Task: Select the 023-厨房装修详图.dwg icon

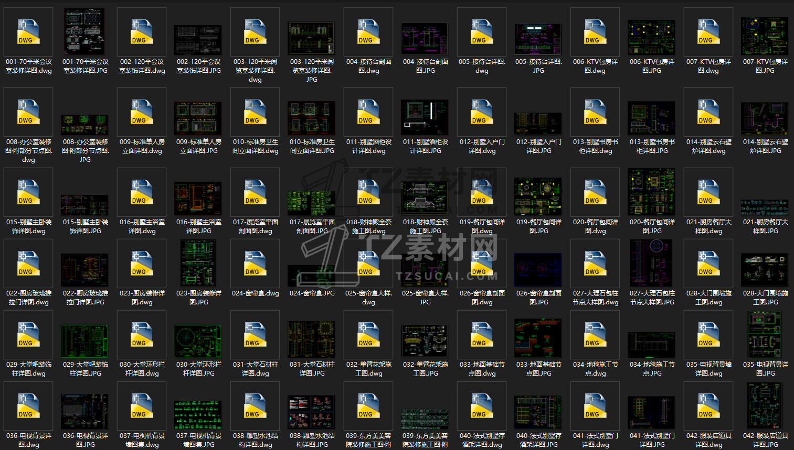Action: tap(142, 264)
